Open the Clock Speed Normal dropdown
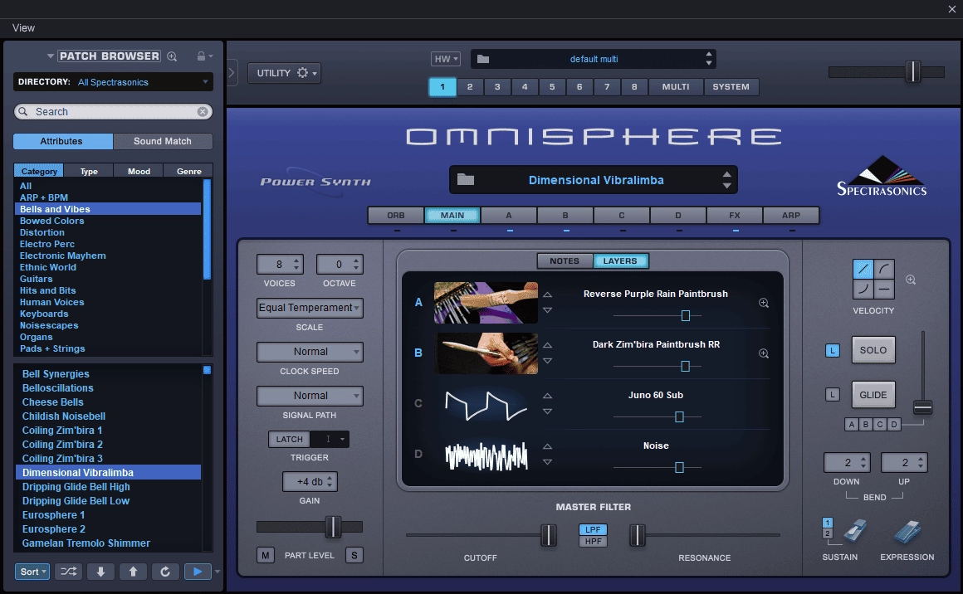Image resolution: width=963 pixels, height=594 pixels. (x=310, y=352)
